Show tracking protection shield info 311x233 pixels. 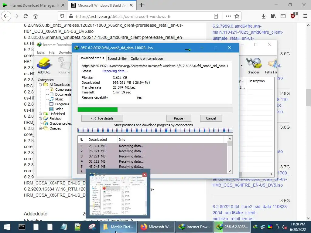pos(62,16)
